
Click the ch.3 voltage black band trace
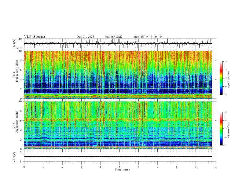[118, 156]
